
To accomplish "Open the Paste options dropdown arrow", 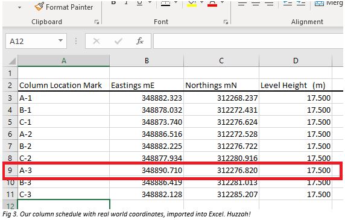I will pyautogui.click(x=19, y=7).
